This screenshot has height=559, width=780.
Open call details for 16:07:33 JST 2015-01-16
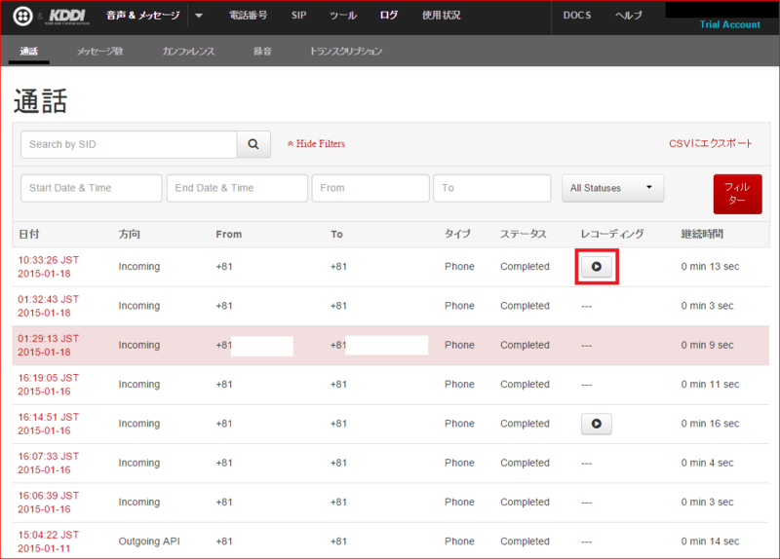48,464
